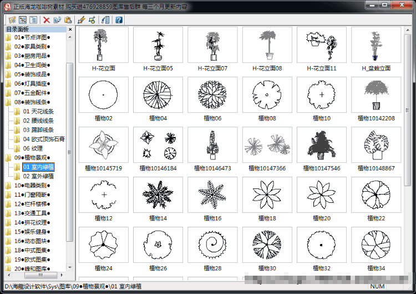Select the 04 欧式顶饰石膏 subfolder

44,139
